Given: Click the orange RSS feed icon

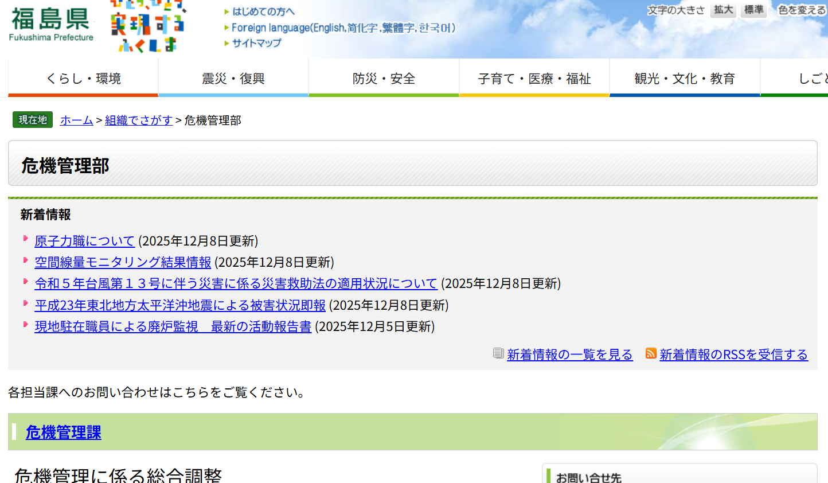Looking at the screenshot, I should point(651,353).
